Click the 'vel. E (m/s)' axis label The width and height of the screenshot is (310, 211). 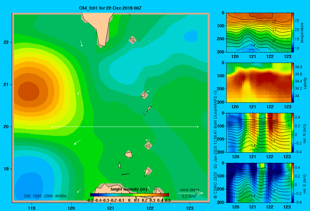(304, 183)
